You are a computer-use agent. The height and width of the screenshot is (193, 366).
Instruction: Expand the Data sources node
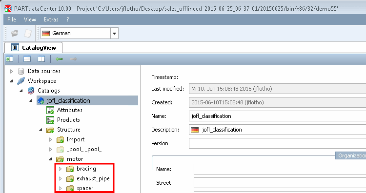[x=11, y=71]
